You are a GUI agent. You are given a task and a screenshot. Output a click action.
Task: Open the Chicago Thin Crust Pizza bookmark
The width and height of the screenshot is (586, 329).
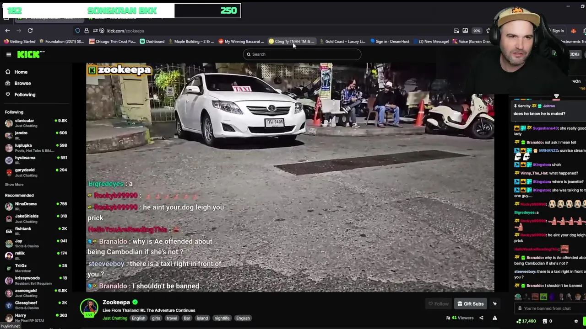pyautogui.click(x=113, y=42)
